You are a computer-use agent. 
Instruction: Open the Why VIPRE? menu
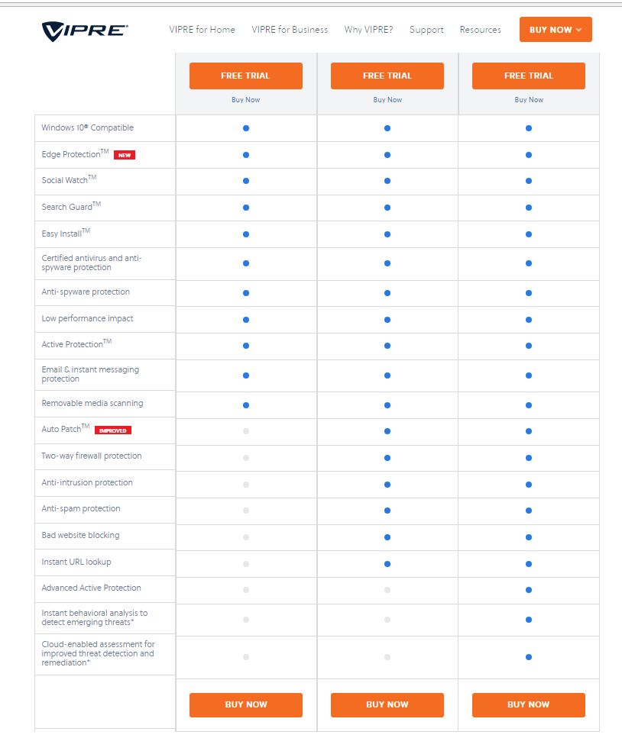click(x=368, y=30)
